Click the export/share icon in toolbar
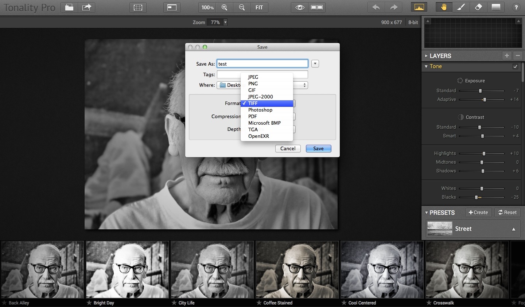Viewport: 525px width, 307px height. (86, 7)
